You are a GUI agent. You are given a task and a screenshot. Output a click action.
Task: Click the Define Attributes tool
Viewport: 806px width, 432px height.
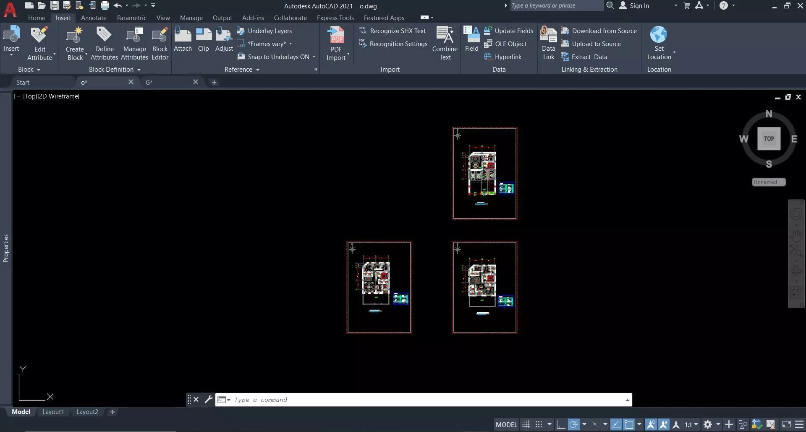[x=104, y=44]
